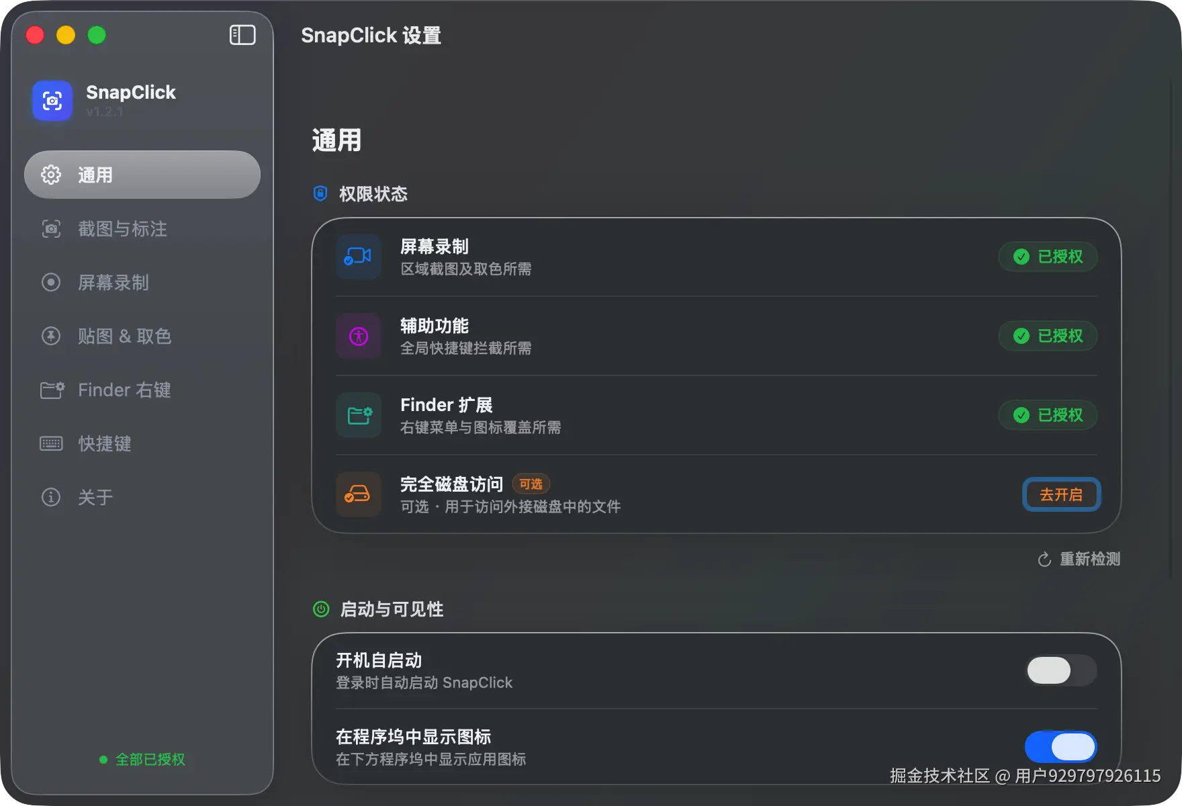This screenshot has height=806, width=1182.
Task: Click the green window zoom button
Action: 97,35
